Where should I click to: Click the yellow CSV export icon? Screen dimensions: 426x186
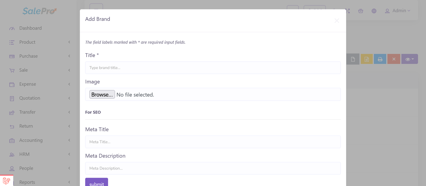coord(367,59)
